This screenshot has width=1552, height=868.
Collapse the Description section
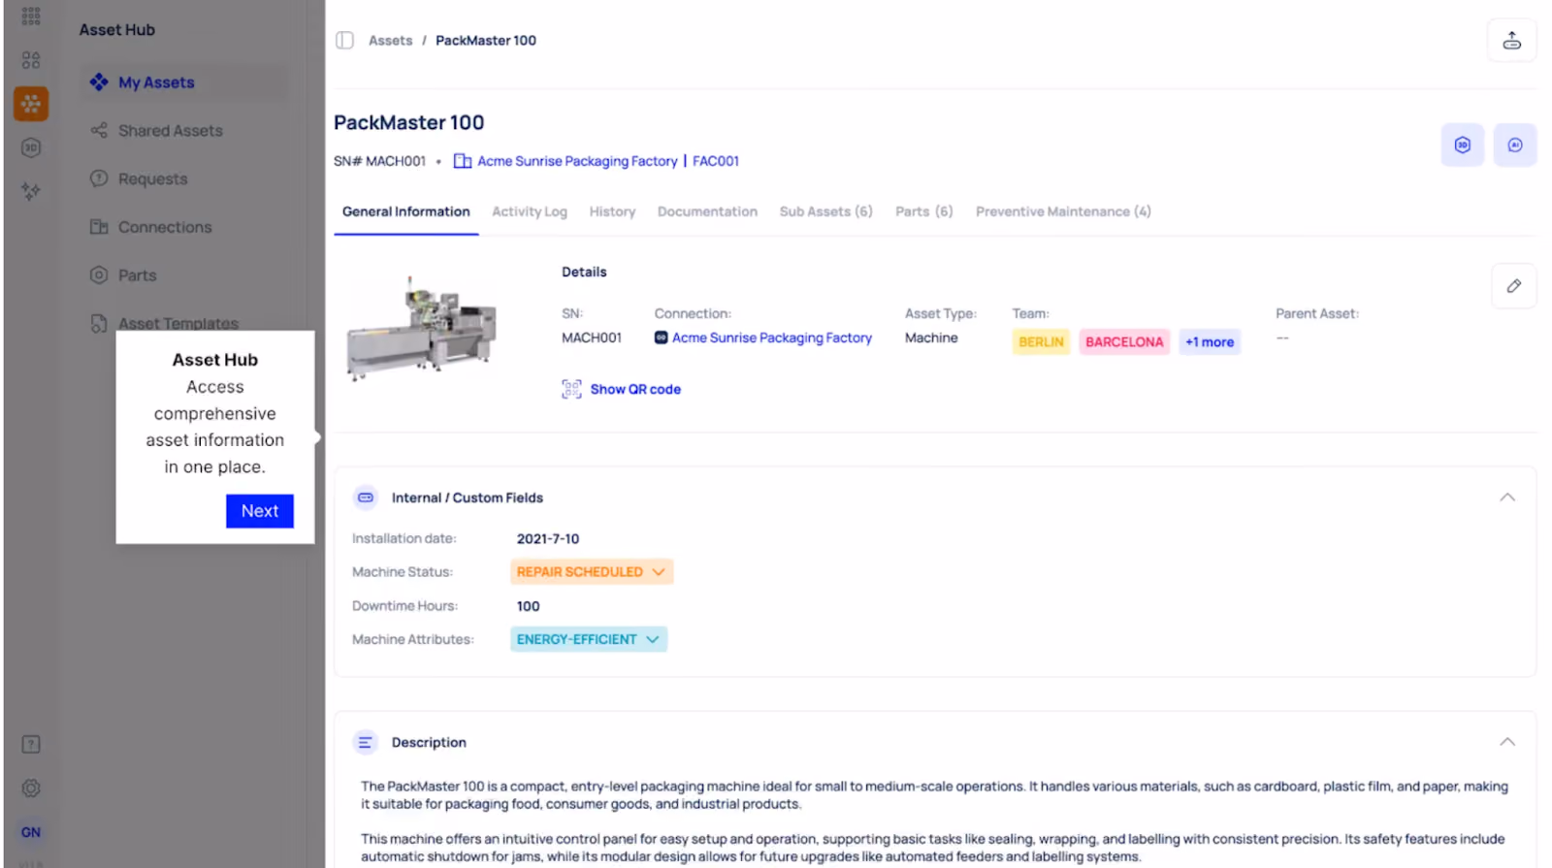[1506, 742]
